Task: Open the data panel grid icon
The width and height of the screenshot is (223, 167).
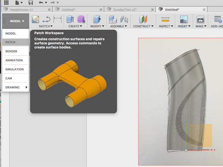Action: click(x=6, y=2)
